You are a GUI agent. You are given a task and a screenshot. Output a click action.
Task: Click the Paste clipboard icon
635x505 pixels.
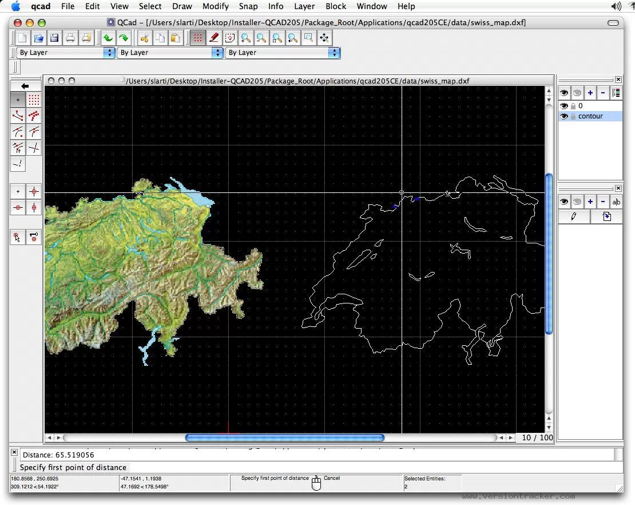[x=176, y=38]
